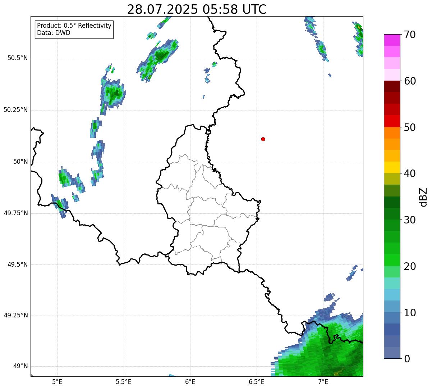This screenshot has width=432, height=389.
Task: Click the colorbar tick label 30
Action: tap(410, 220)
